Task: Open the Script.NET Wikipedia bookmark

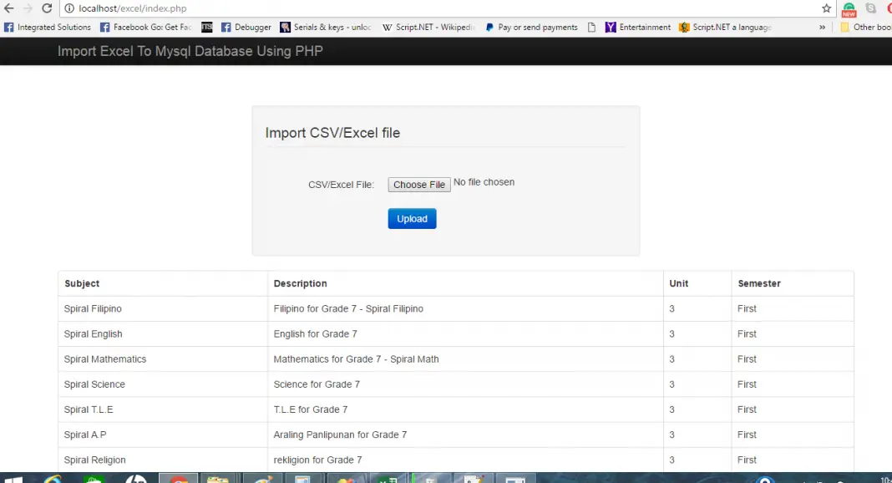Action: (428, 28)
